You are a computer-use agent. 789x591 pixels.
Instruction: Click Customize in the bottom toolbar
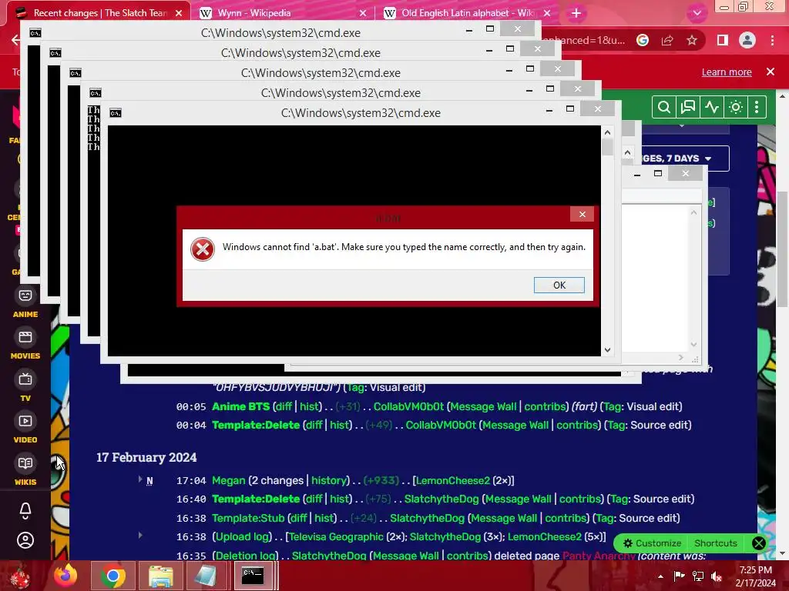[x=652, y=543]
